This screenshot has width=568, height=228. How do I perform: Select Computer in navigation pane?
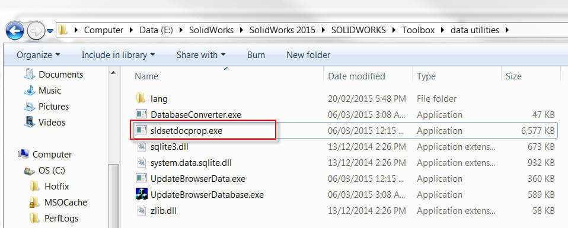[52, 155]
